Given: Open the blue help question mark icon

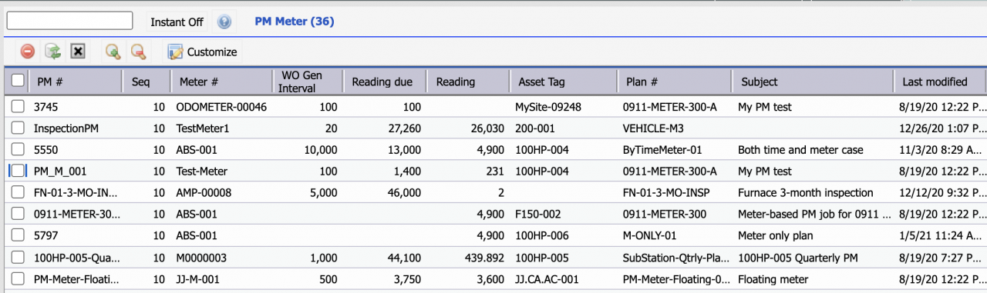Looking at the screenshot, I should tap(224, 22).
